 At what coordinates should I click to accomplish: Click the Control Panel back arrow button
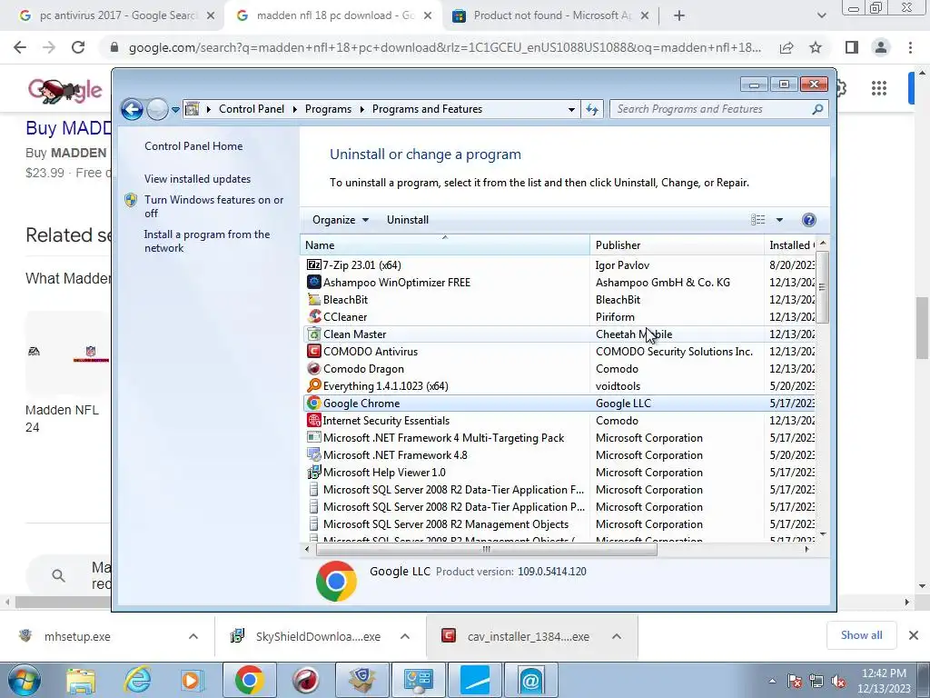point(132,109)
